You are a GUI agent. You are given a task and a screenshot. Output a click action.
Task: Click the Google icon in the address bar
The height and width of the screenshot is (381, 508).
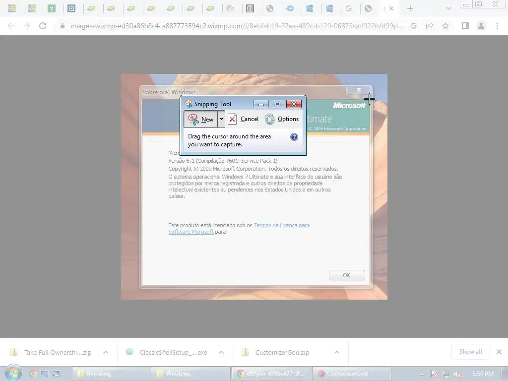click(x=413, y=26)
